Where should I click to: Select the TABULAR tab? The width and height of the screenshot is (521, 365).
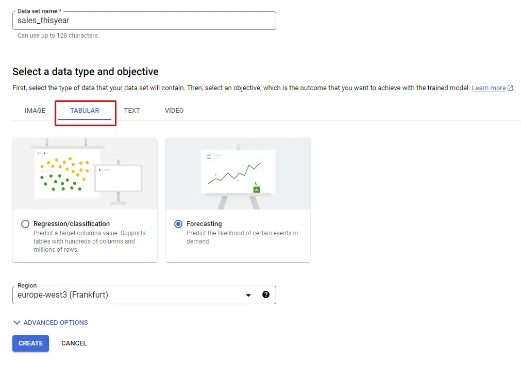coord(85,110)
